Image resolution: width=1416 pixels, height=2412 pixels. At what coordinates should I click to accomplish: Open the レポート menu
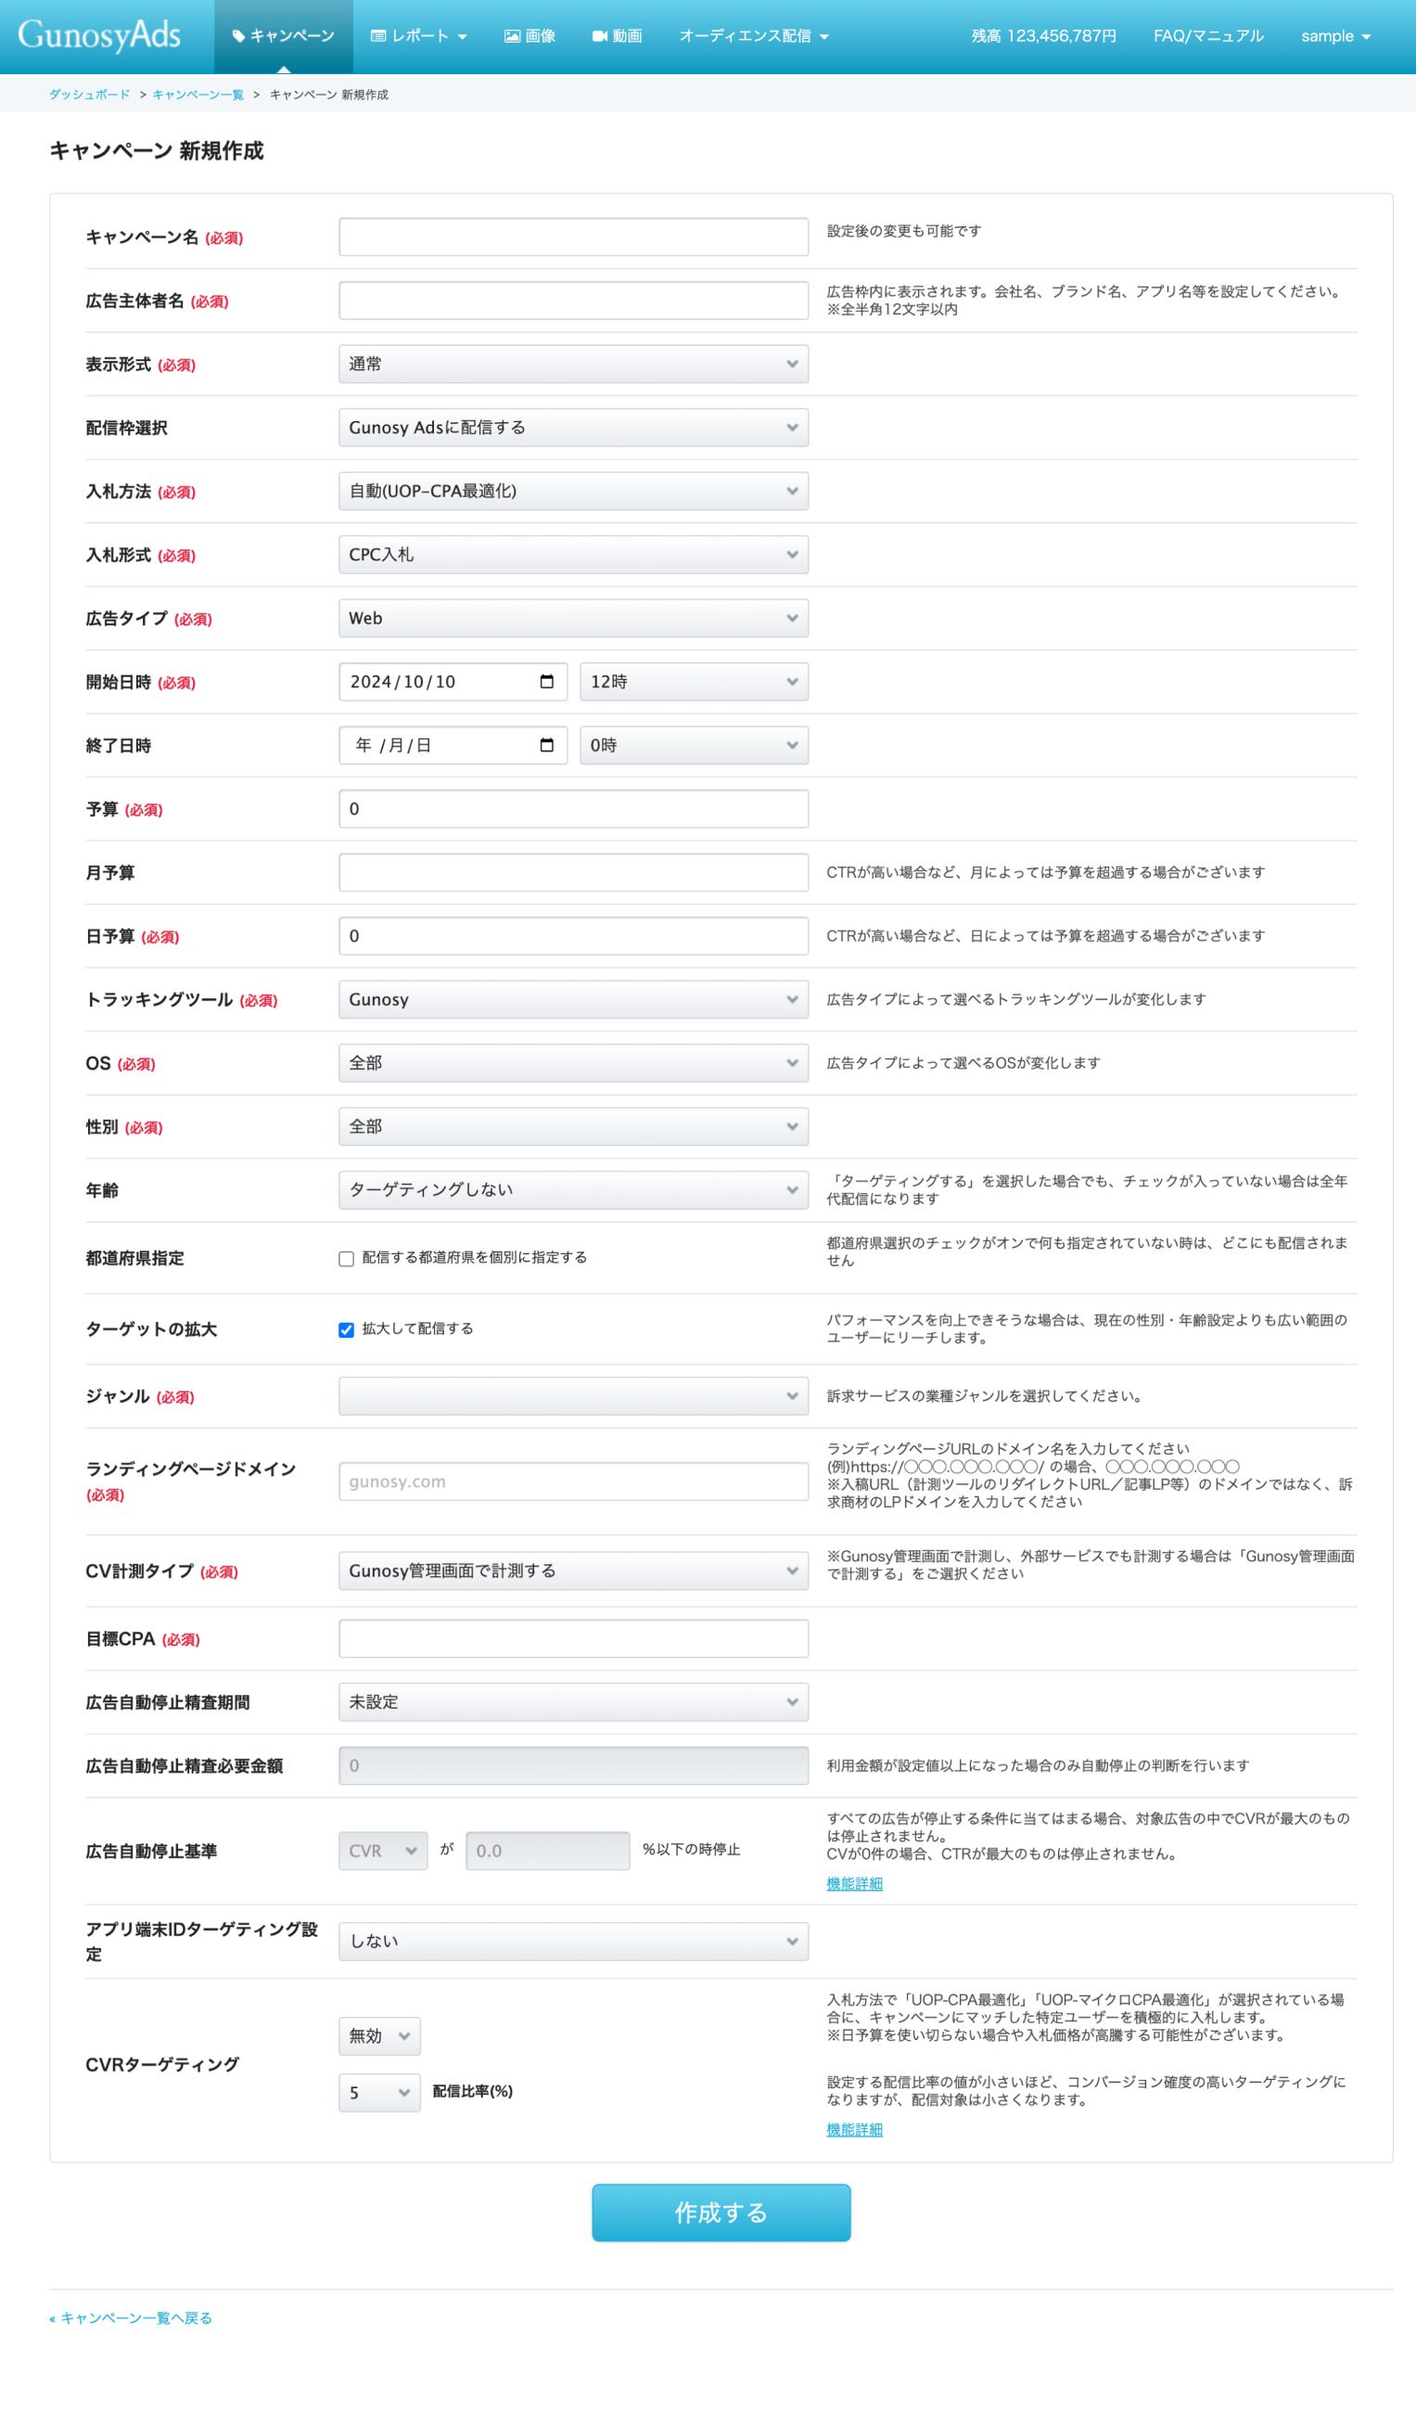click(x=419, y=36)
